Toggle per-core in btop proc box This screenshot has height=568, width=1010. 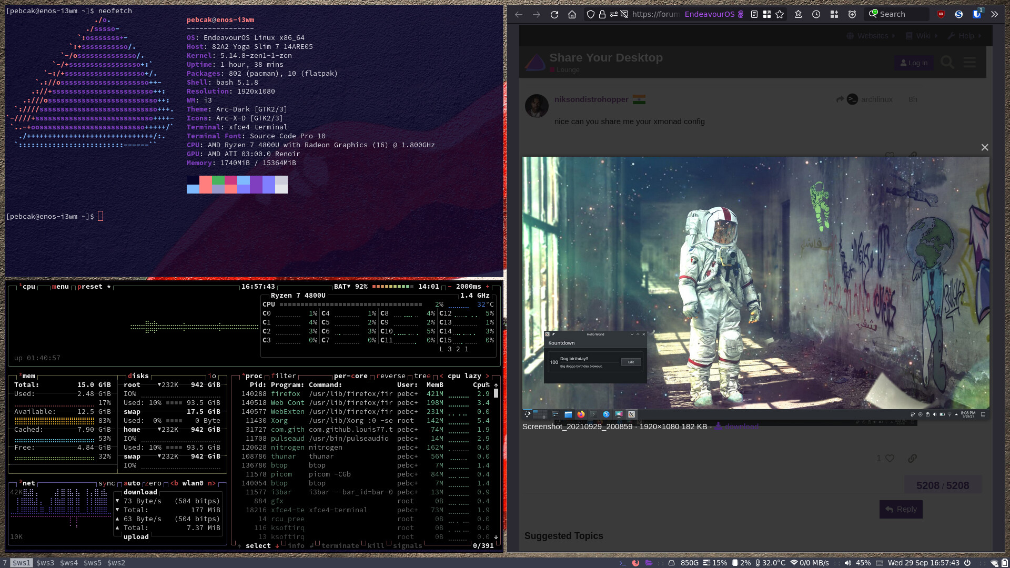[351, 376]
